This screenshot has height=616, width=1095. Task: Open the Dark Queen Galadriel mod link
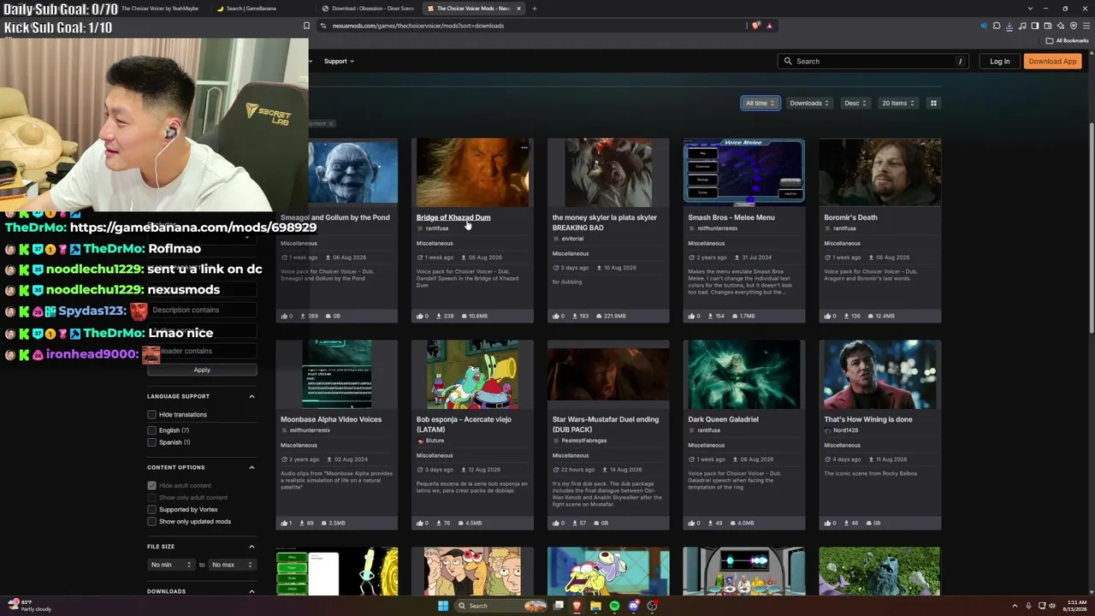point(723,419)
